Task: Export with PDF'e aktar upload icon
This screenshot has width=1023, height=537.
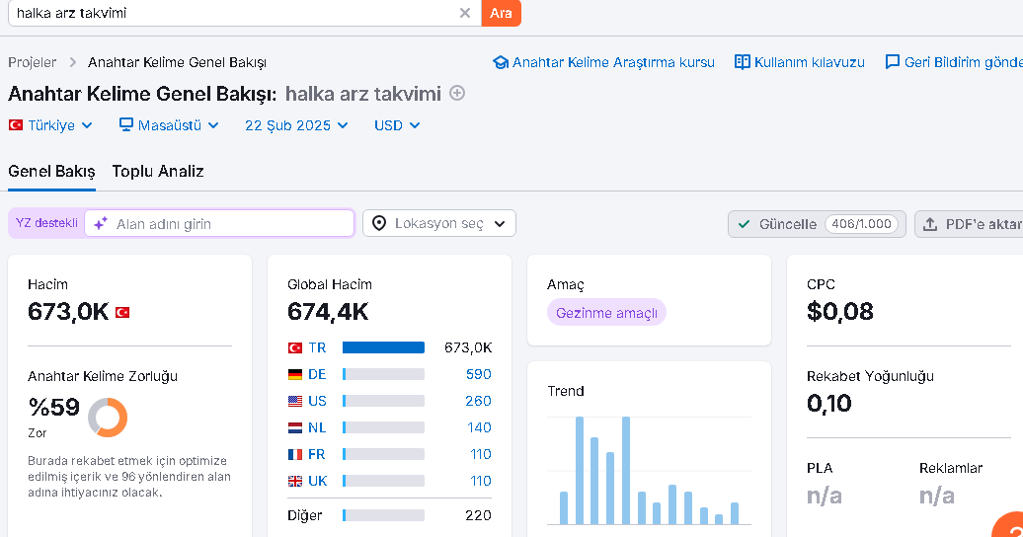Action: click(930, 224)
